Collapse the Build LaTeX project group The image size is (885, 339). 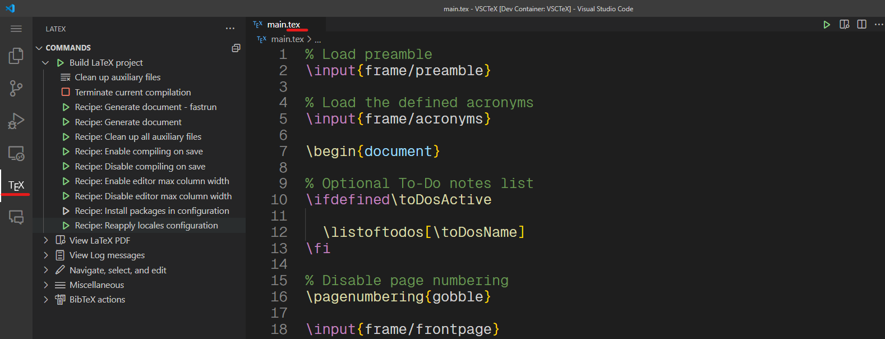(x=45, y=63)
